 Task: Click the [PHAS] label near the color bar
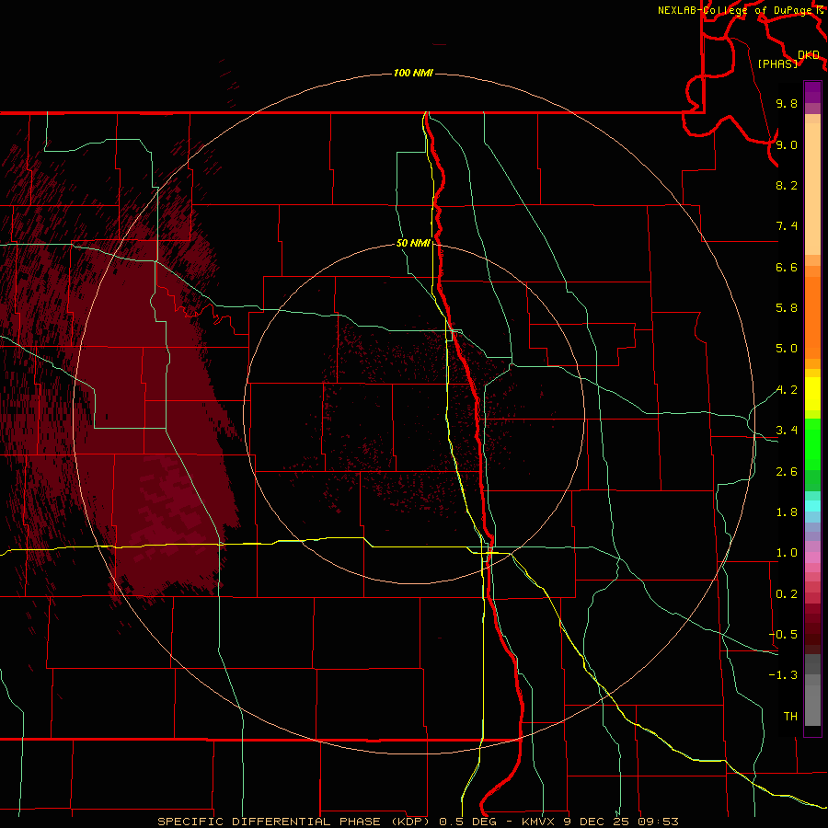pos(777,63)
